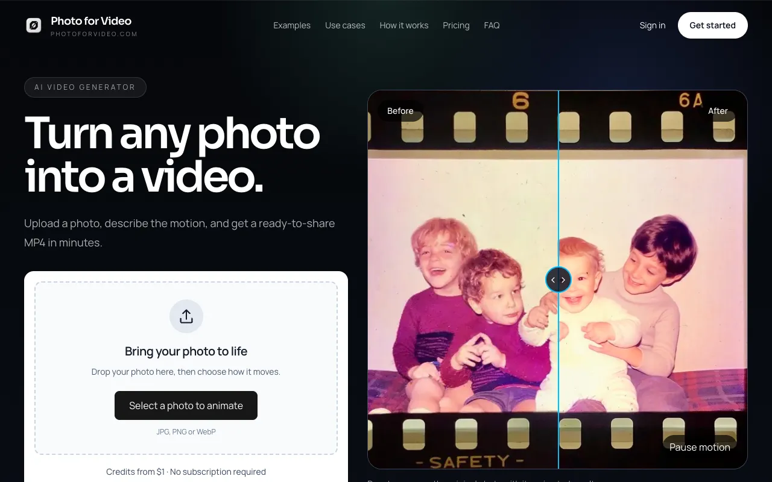This screenshot has height=482, width=772.
Task: Click the Photo for Video brand name
Action: pos(91,20)
